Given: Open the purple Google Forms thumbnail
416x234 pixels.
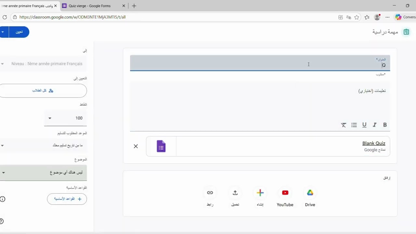Looking at the screenshot, I should pyautogui.click(x=161, y=146).
